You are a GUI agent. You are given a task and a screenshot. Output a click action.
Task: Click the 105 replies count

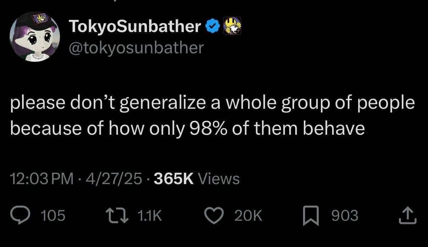click(53, 216)
